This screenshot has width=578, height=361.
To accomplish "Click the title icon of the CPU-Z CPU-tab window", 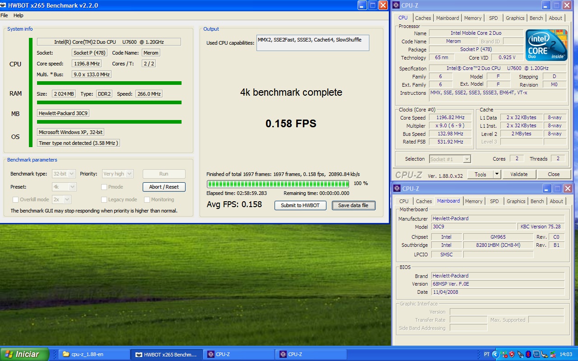I will click(x=396, y=5).
